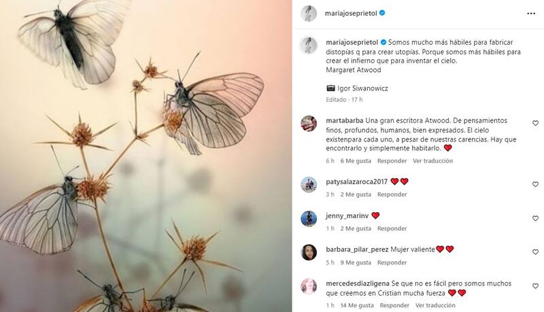This screenshot has height=312, width=544.
Task: Reply to barbara_pilar_perez via Responder
Action: 392,263
